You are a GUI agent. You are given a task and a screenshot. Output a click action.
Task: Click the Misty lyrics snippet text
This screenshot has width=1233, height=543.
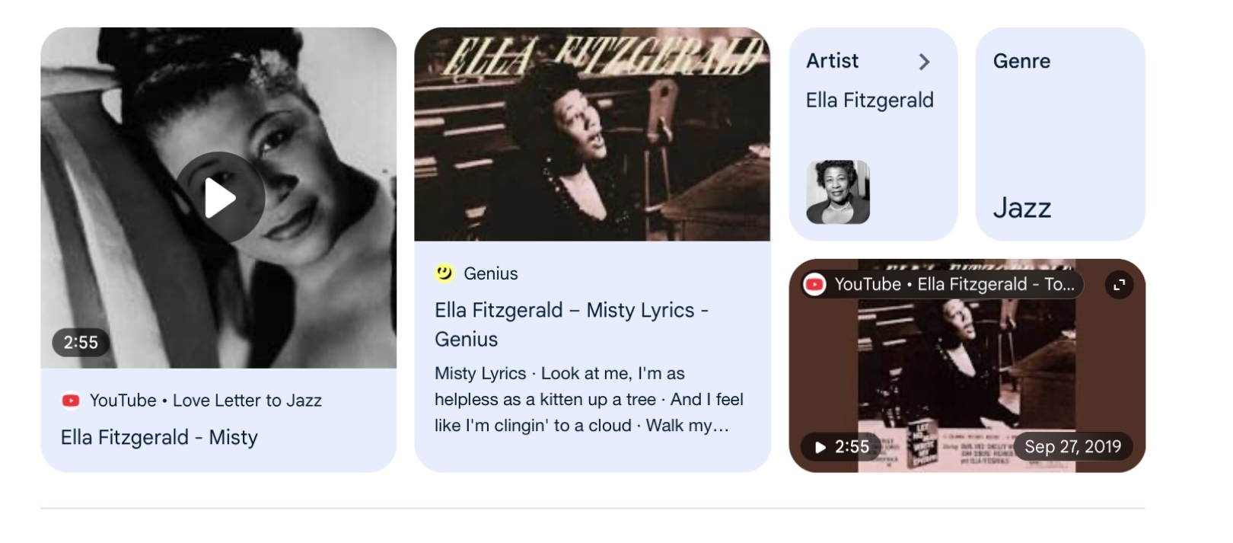[x=588, y=400]
